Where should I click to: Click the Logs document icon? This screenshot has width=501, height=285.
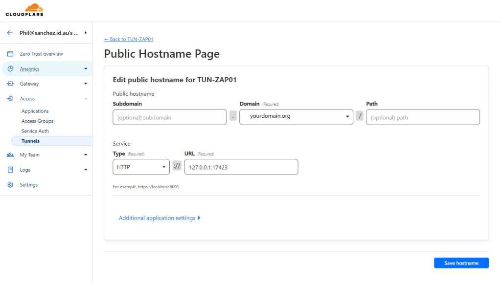(x=10, y=170)
